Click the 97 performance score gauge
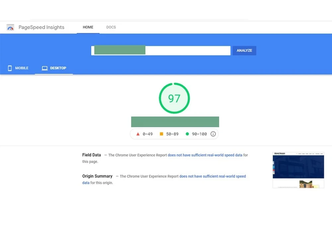This screenshot has width=332, height=249. pyautogui.click(x=174, y=98)
